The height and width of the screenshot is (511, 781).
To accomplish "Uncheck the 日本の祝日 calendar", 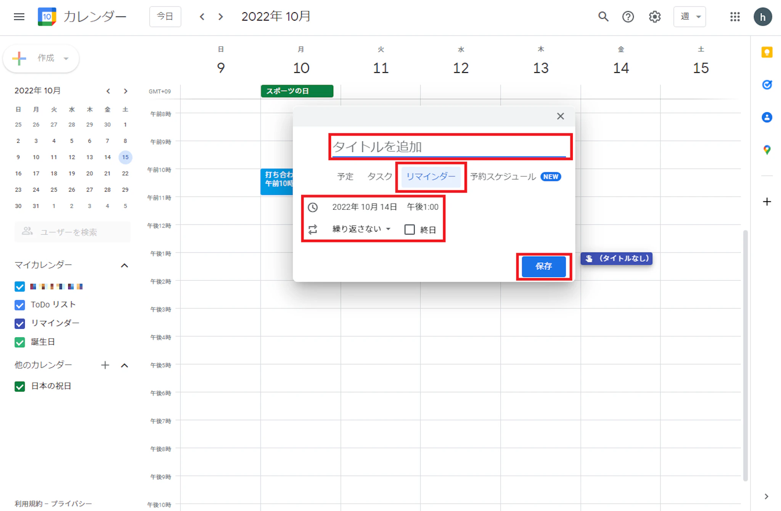I will click(x=20, y=386).
